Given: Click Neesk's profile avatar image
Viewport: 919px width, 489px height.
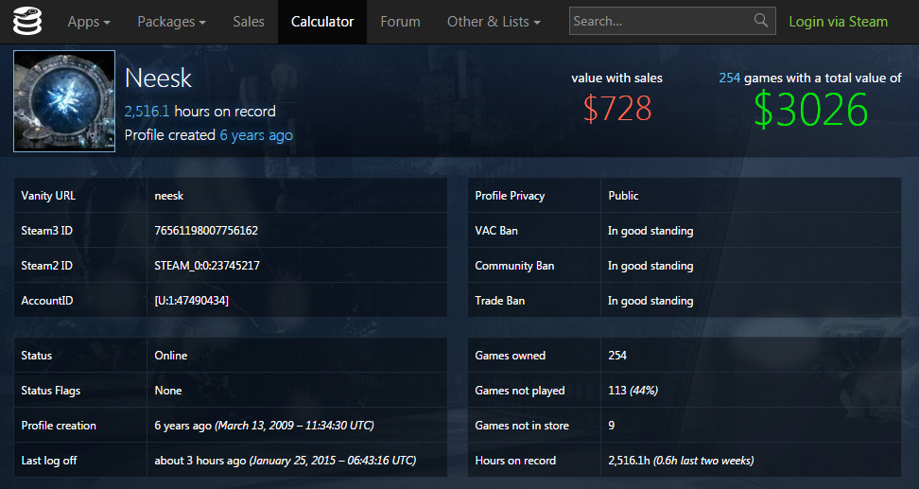Looking at the screenshot, I should click(x=64, y=101).
